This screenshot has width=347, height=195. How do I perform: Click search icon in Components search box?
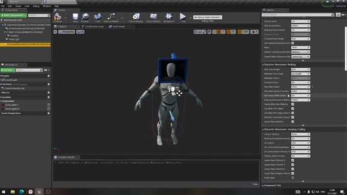pos(49,16)
